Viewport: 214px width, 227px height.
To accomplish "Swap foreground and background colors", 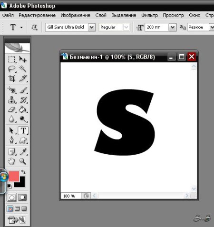I will 23,172.
